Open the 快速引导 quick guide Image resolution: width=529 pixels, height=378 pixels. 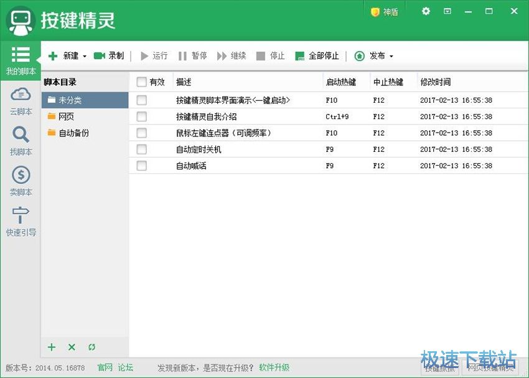click(x=21, y=222)
